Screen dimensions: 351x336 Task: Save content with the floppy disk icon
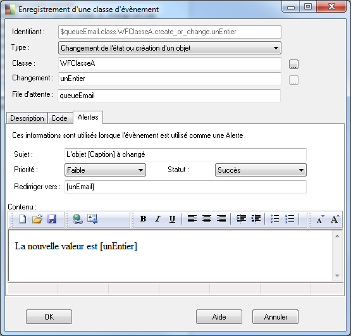52,219
